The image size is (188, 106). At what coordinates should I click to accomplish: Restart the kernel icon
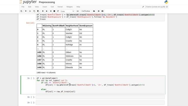[58, 11]
